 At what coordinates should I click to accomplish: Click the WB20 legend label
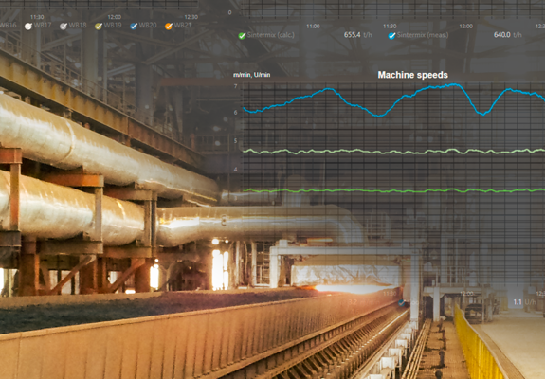[x=148, y=26]
